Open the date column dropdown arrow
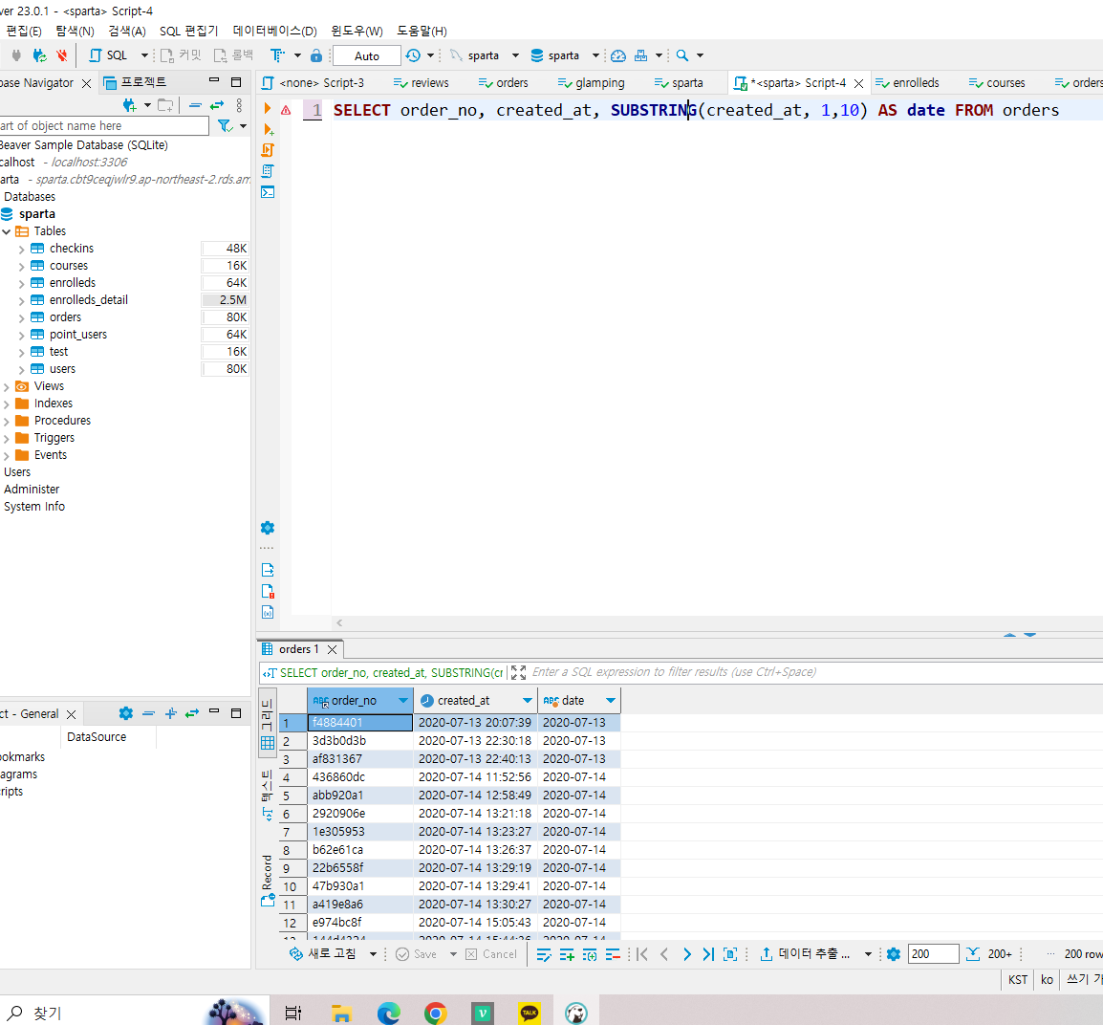The image size is (1103, 1025). point(611,701)
